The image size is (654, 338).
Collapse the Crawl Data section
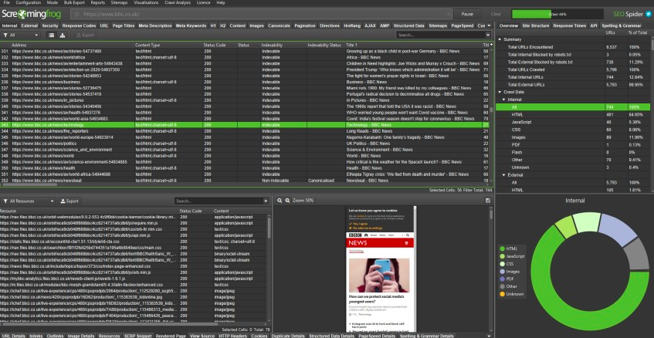pyautogui.click(x=500, y=92)
